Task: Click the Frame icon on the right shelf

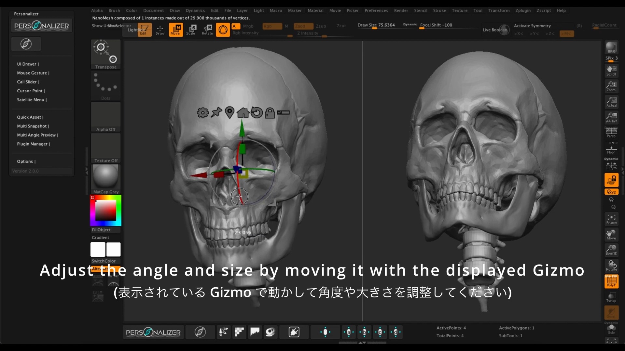Action: click(611, 218)
